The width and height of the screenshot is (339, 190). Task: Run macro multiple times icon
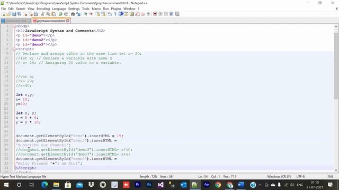coord(172,14)
